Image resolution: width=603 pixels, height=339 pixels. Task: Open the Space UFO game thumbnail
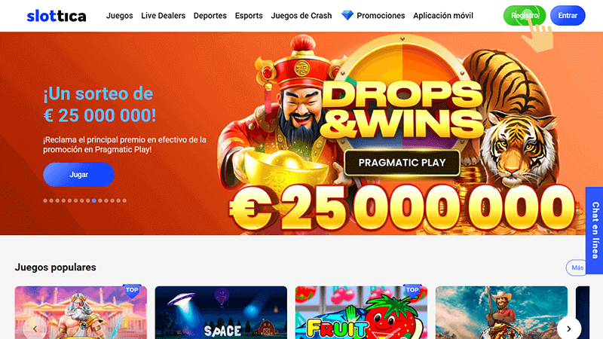[x=221, y=313]
